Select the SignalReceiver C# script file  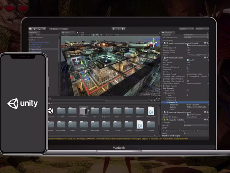(140, 125)
